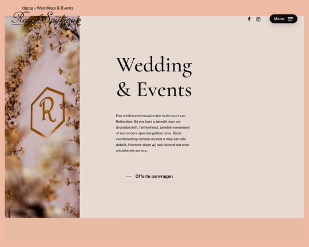Open the Menu button
The width and height of the screenshot is (309, 247).
tap(283, 19)
